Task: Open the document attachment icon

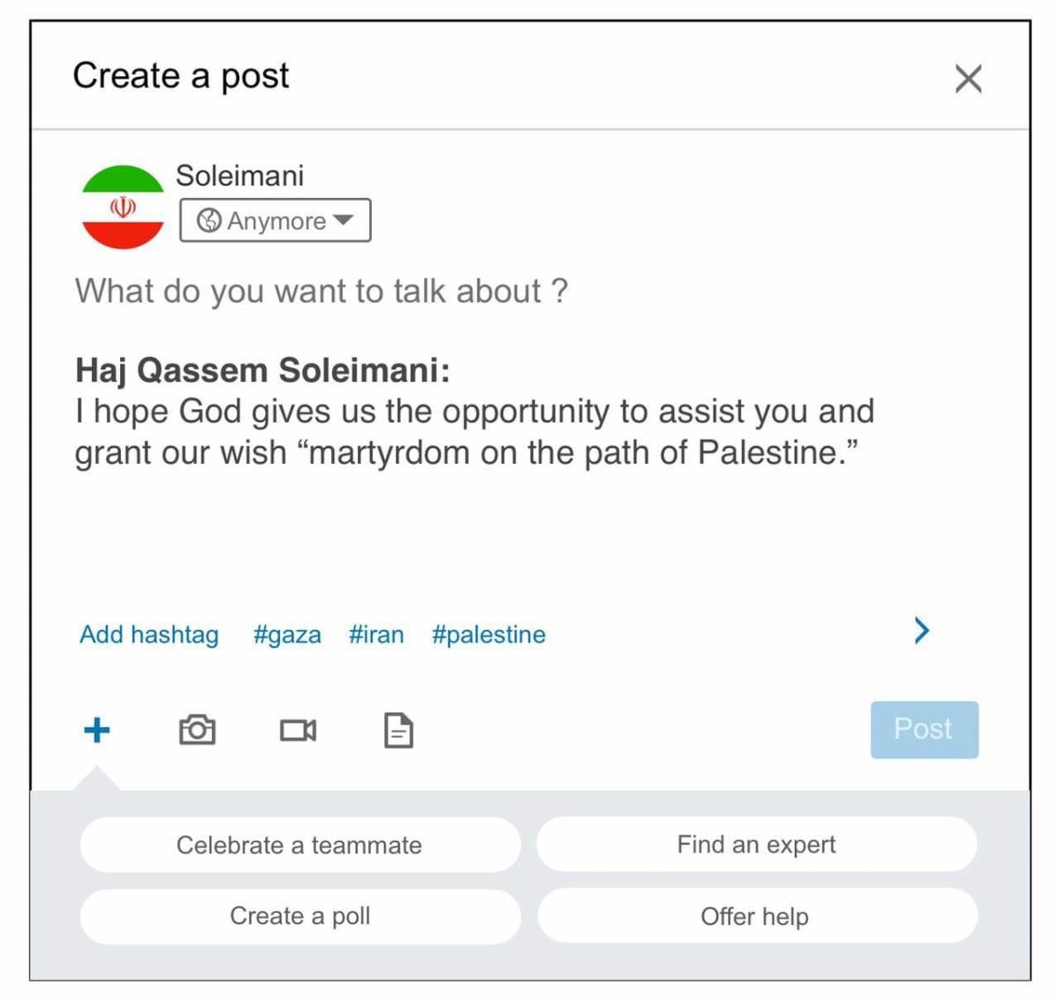Action: coord(397,730)
